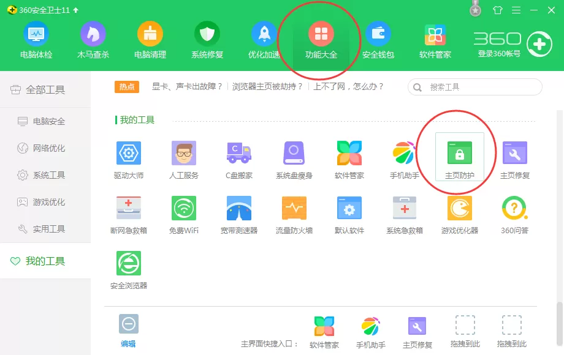Screen dimensions: 564x355
Task: Launch 游戏优化器 tool
Action: [460, 215]
